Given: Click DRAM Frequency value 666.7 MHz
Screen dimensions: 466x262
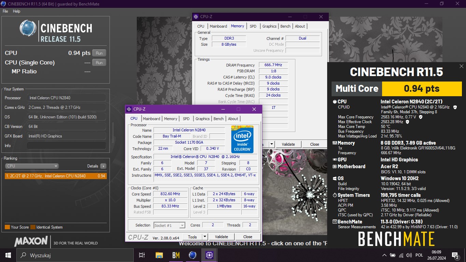Looking at the screenshot, I should 273,65.
